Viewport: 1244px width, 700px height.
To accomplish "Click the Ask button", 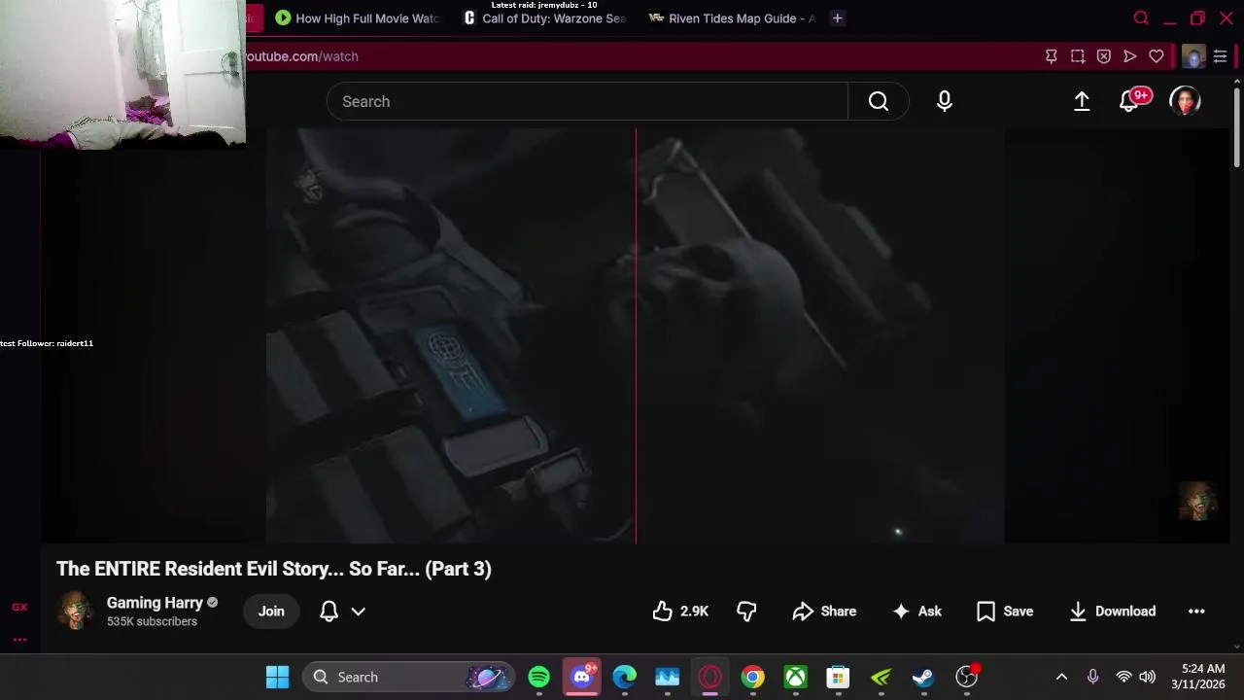I will click(x=916, y=611).
